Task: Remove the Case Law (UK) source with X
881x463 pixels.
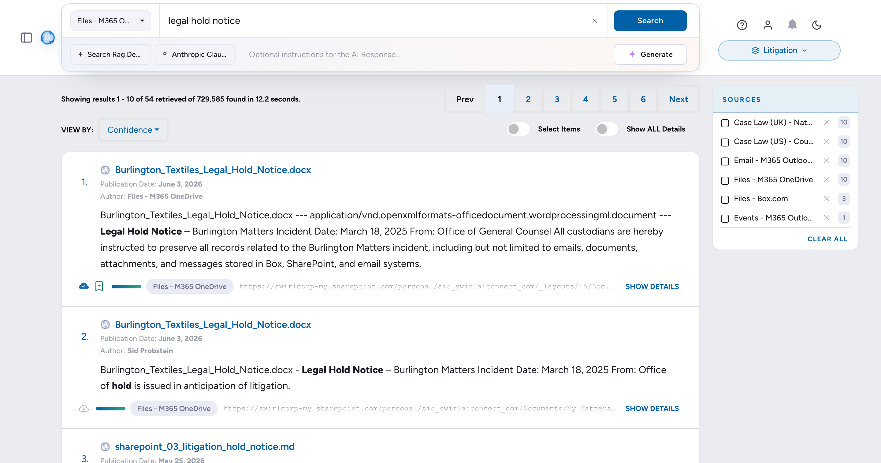Action: 827,122
